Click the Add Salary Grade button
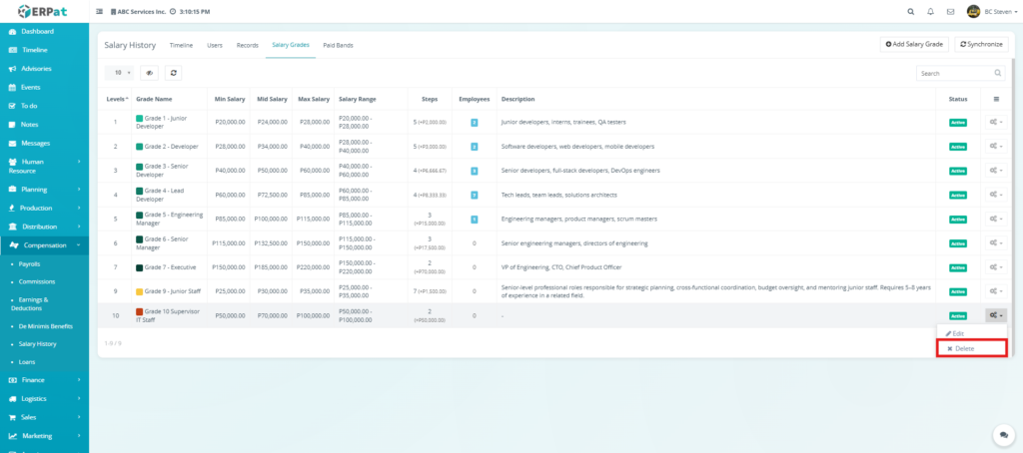This screenshot has height=453, width=1023. (913, 45)
